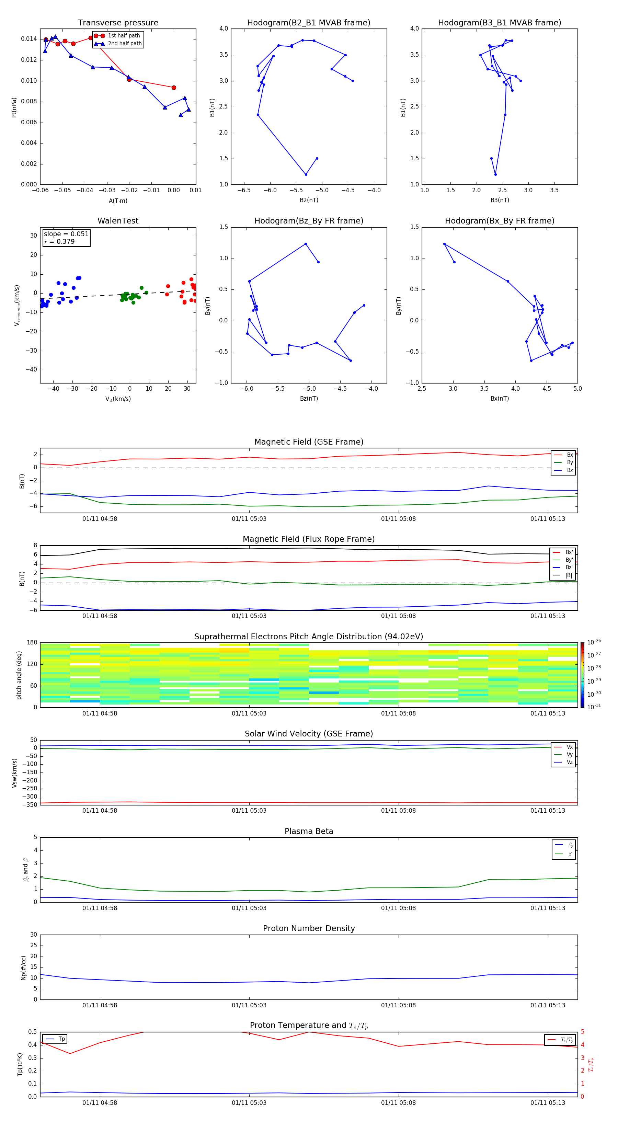Click the '10^-31' colorbar label

594,707
